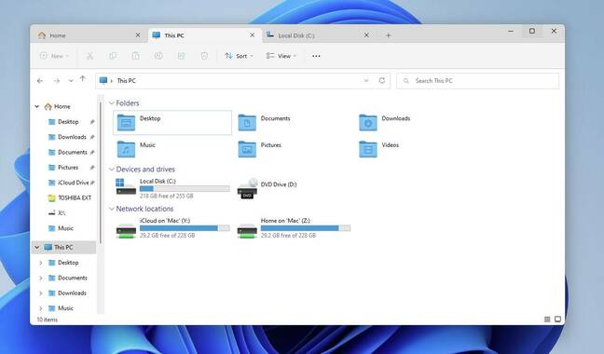Click the Paste clipboard icon in toolbar
Viewport: 604px width, 354px height.
(135, 56)
